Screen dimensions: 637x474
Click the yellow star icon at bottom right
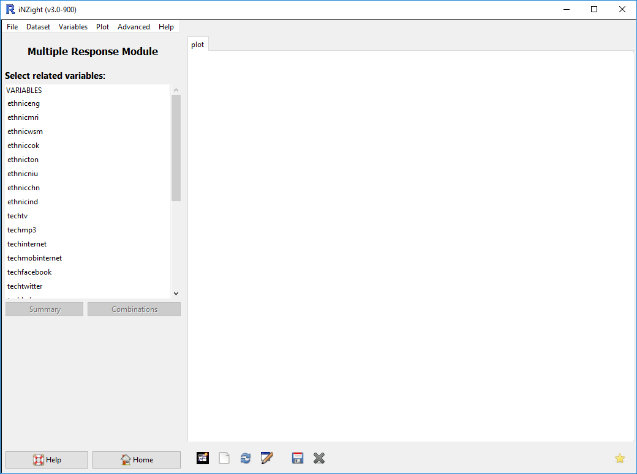click(620, 457)
